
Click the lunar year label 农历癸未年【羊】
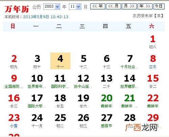[x=148, y=16]
